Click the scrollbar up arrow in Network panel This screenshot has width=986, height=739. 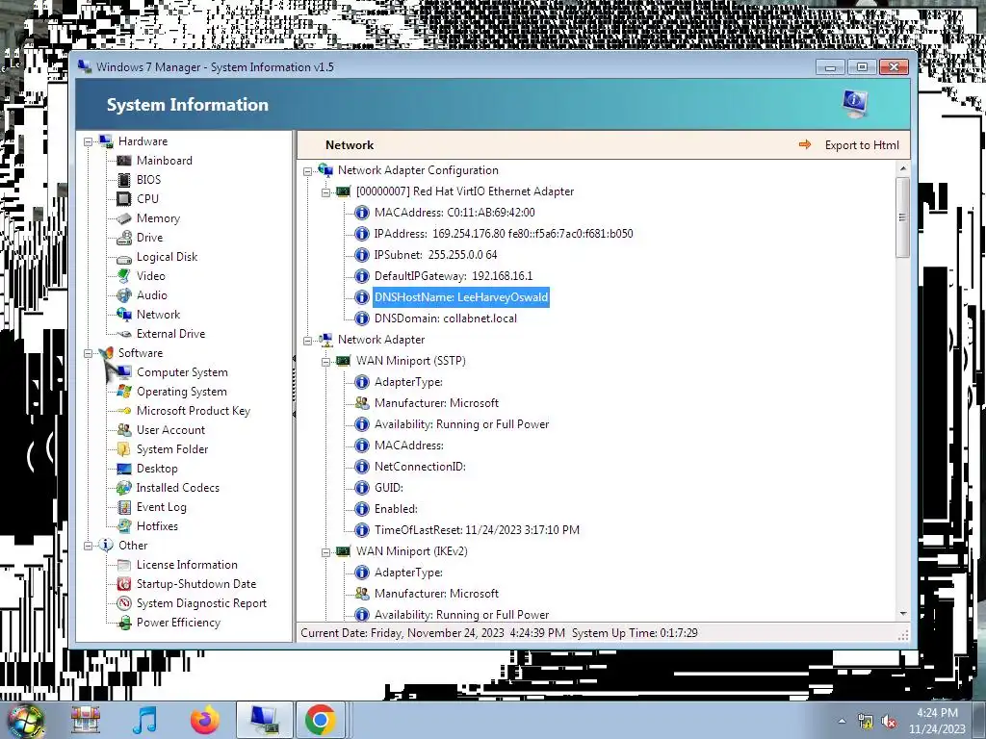click(x=903, y=168)
